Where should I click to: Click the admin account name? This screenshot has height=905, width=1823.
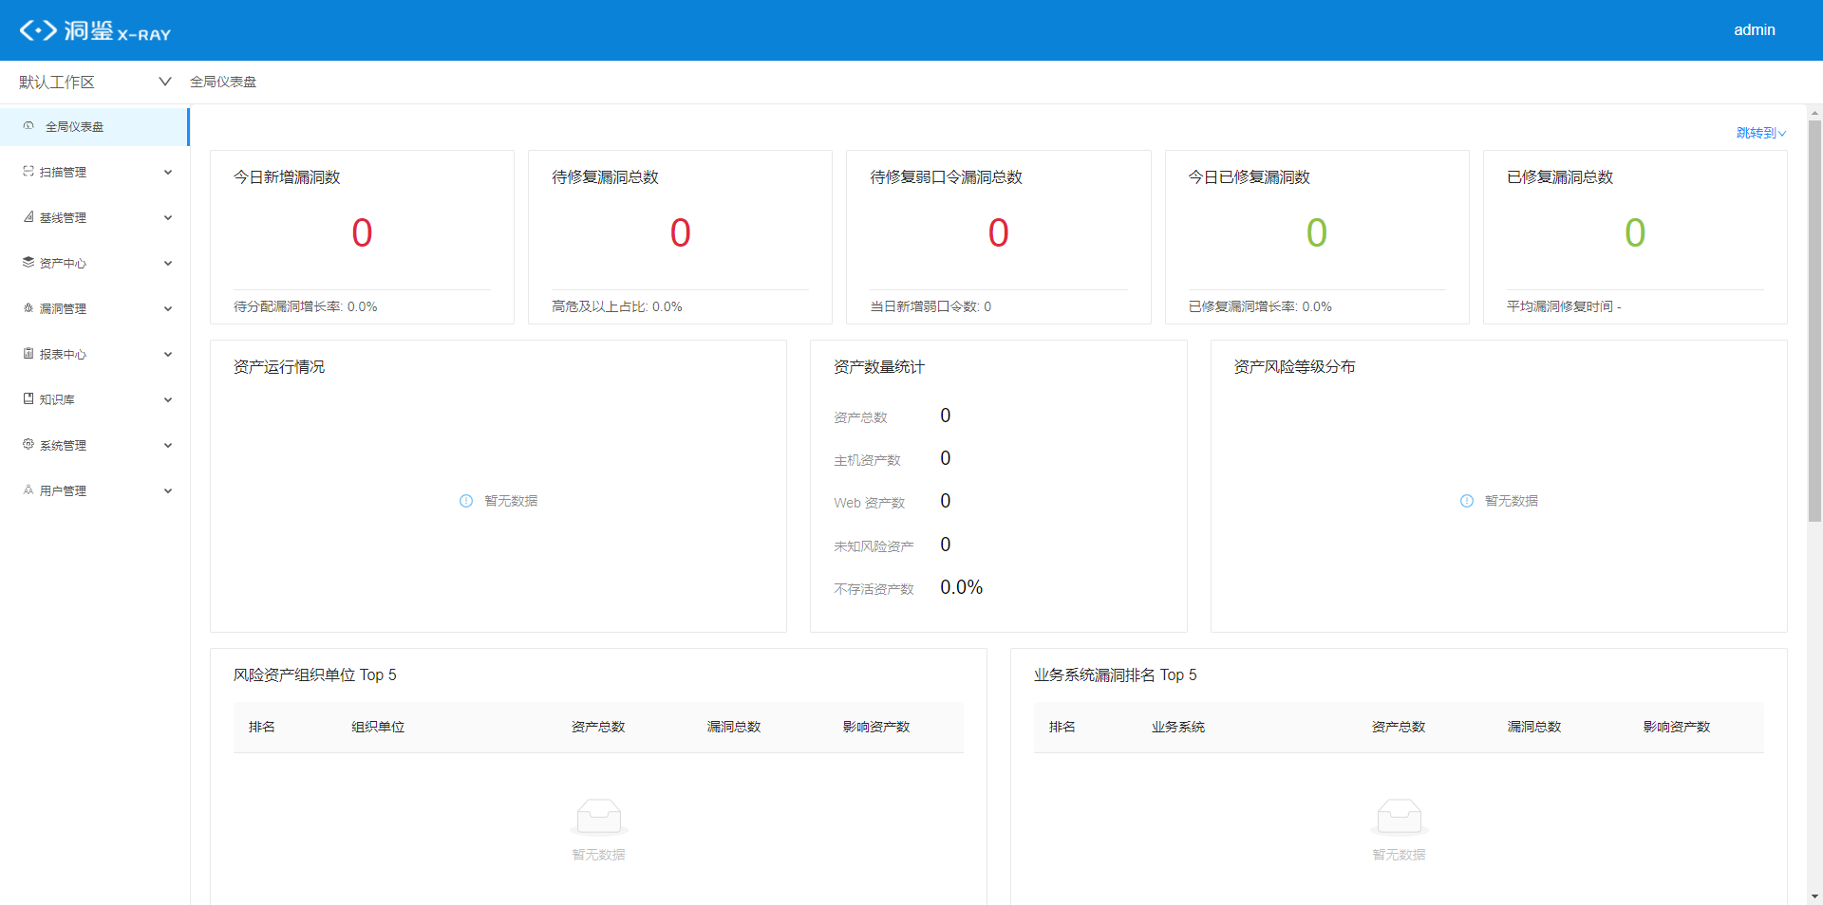[x=1754, y=30]
